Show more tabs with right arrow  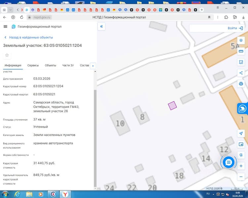point(93,66)
